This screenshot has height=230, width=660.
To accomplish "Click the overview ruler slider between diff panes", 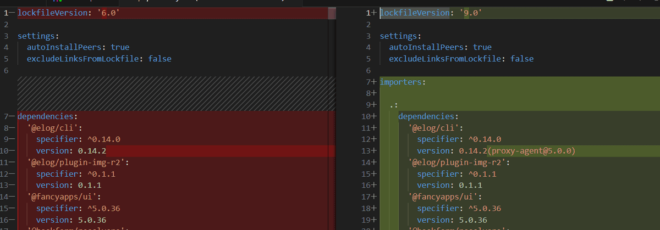I will click(x=331, y=14).
